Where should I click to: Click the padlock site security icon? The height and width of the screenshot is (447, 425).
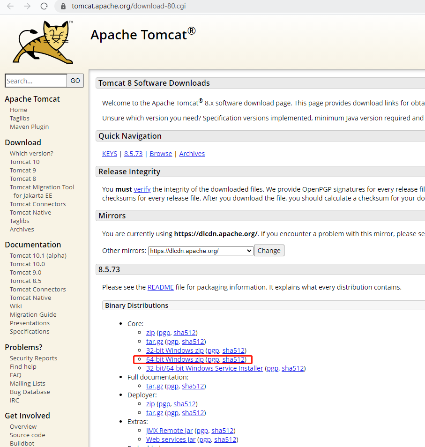point(63,6)
